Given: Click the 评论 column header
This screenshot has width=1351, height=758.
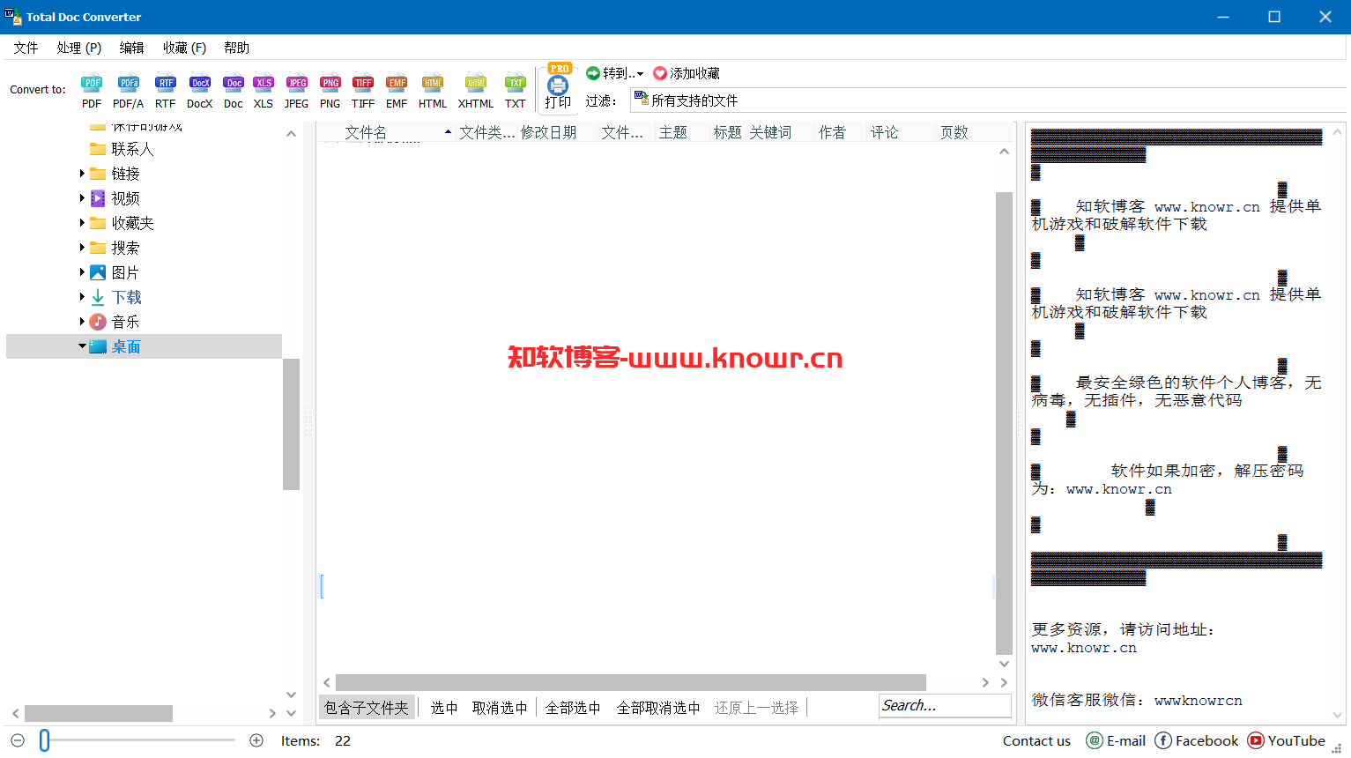Looking at the screenshot, I should [885, 132].
